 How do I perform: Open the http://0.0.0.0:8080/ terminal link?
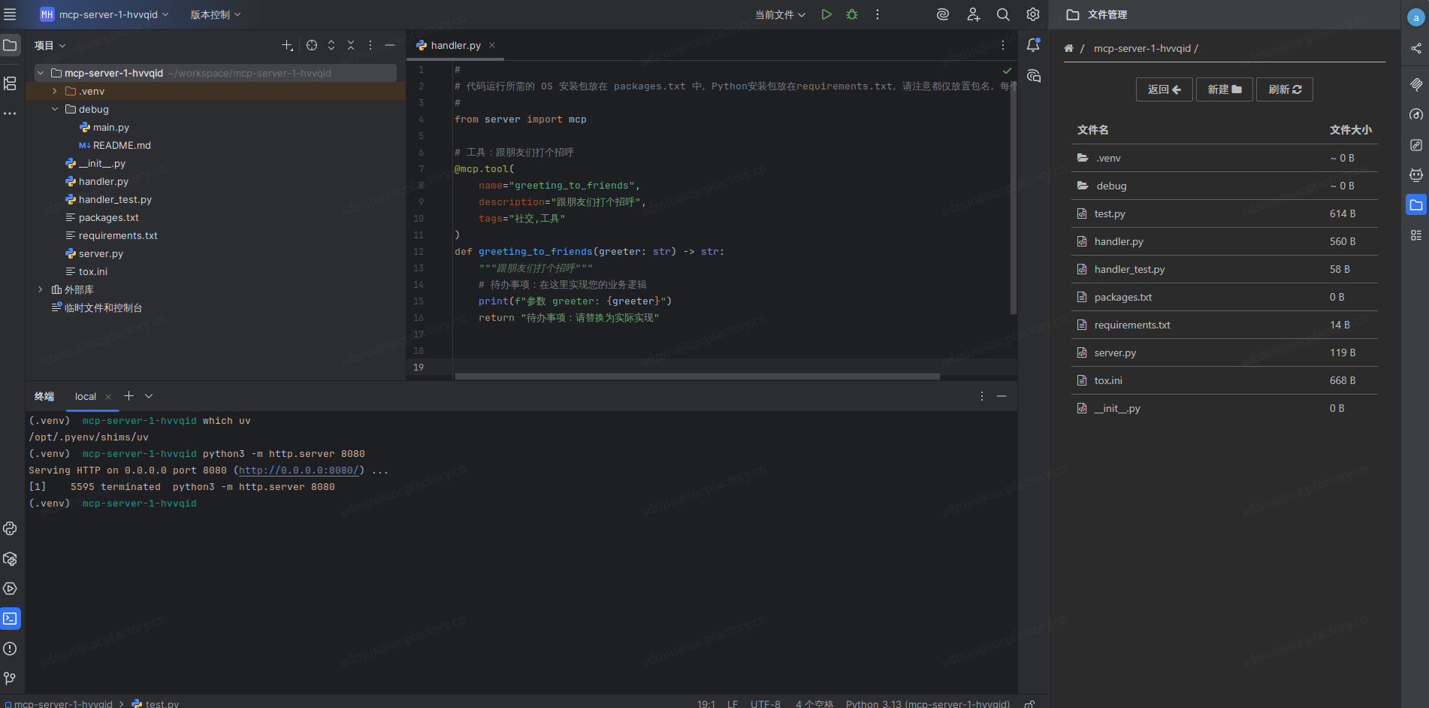pos(298,470)
